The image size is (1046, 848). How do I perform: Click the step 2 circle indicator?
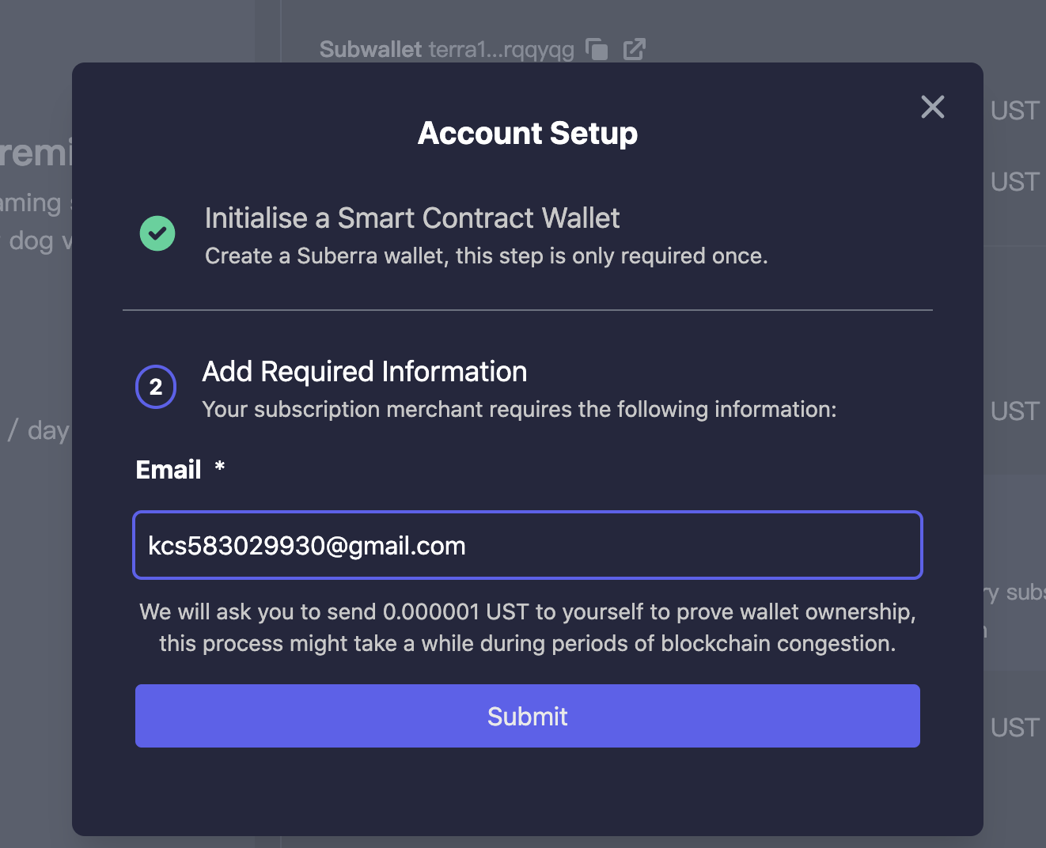(x=156, y=387)
